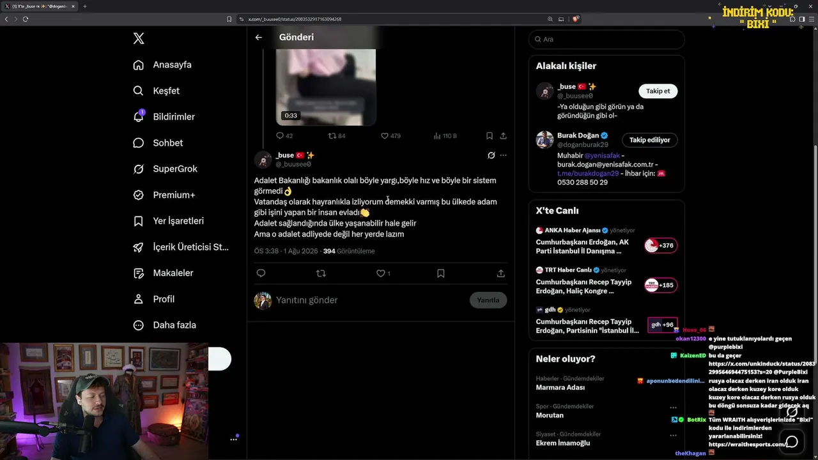Open the Ekrem İmamoğlu trend
The width and height of the screenshot is (818, 460).
563,443
